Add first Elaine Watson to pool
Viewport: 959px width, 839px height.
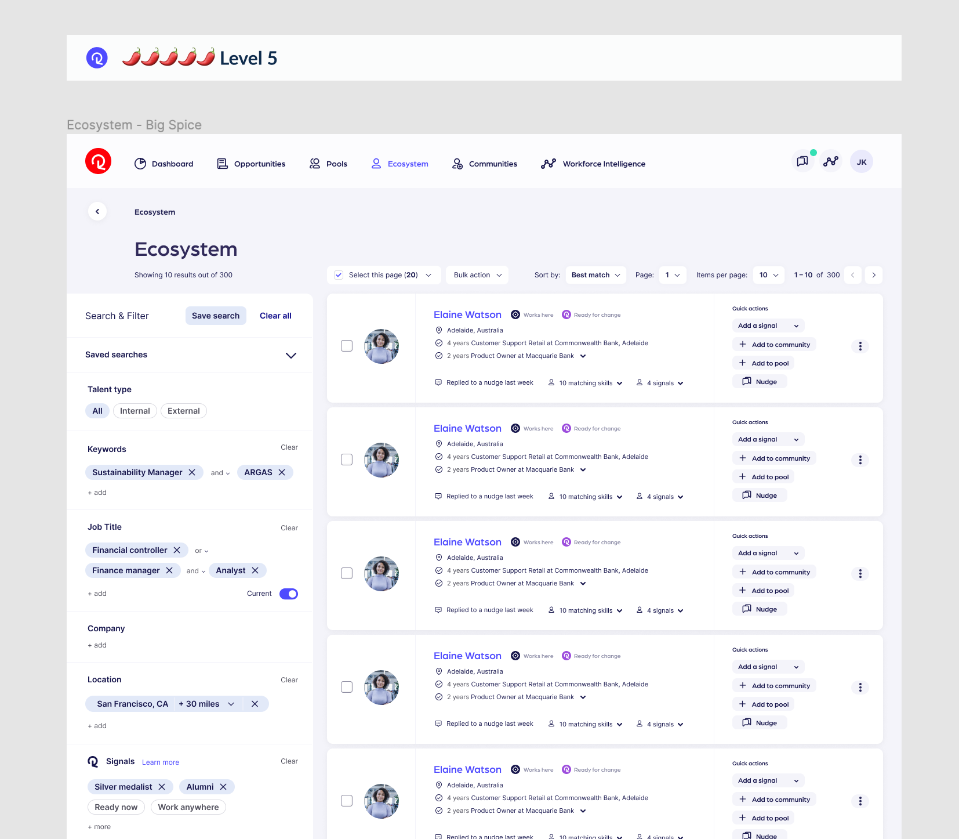pyautogui.click(x=764, y=363)
